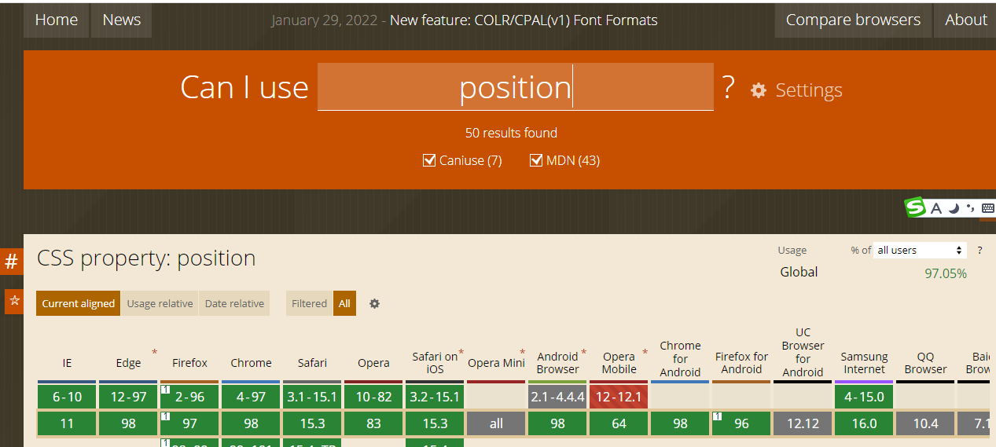
Task: Click the question mark beside all users
Action: point(979,250)
